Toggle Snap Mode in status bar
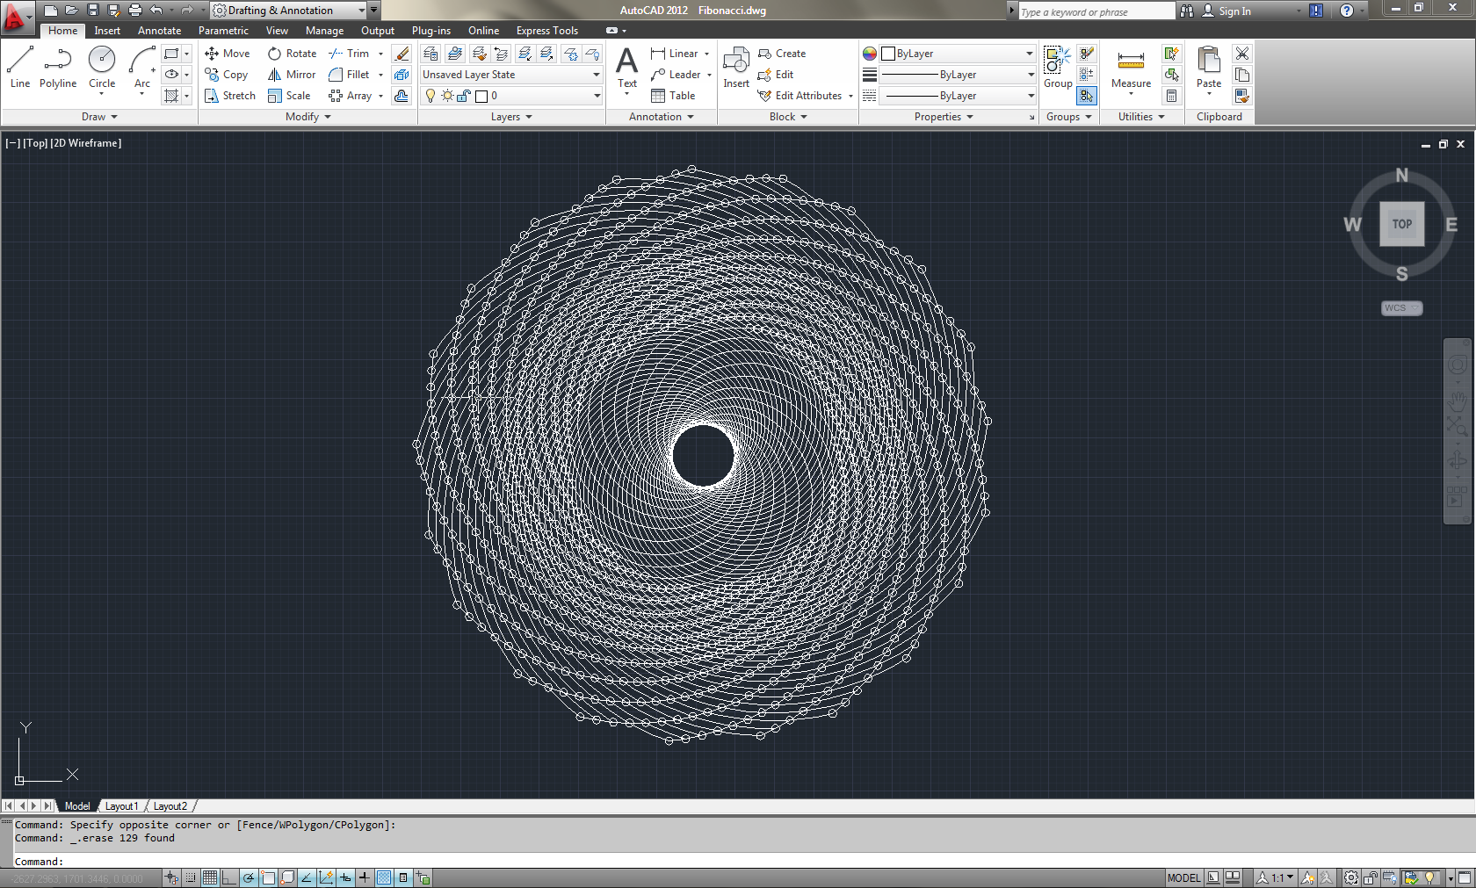This screenshot has width=1476, height=888. tap(191, 877)
